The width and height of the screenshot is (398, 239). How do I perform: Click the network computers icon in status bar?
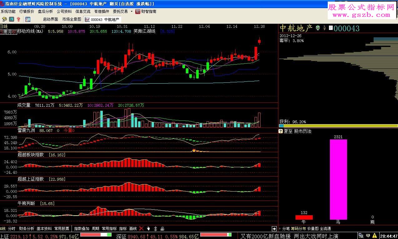[361, 236]
